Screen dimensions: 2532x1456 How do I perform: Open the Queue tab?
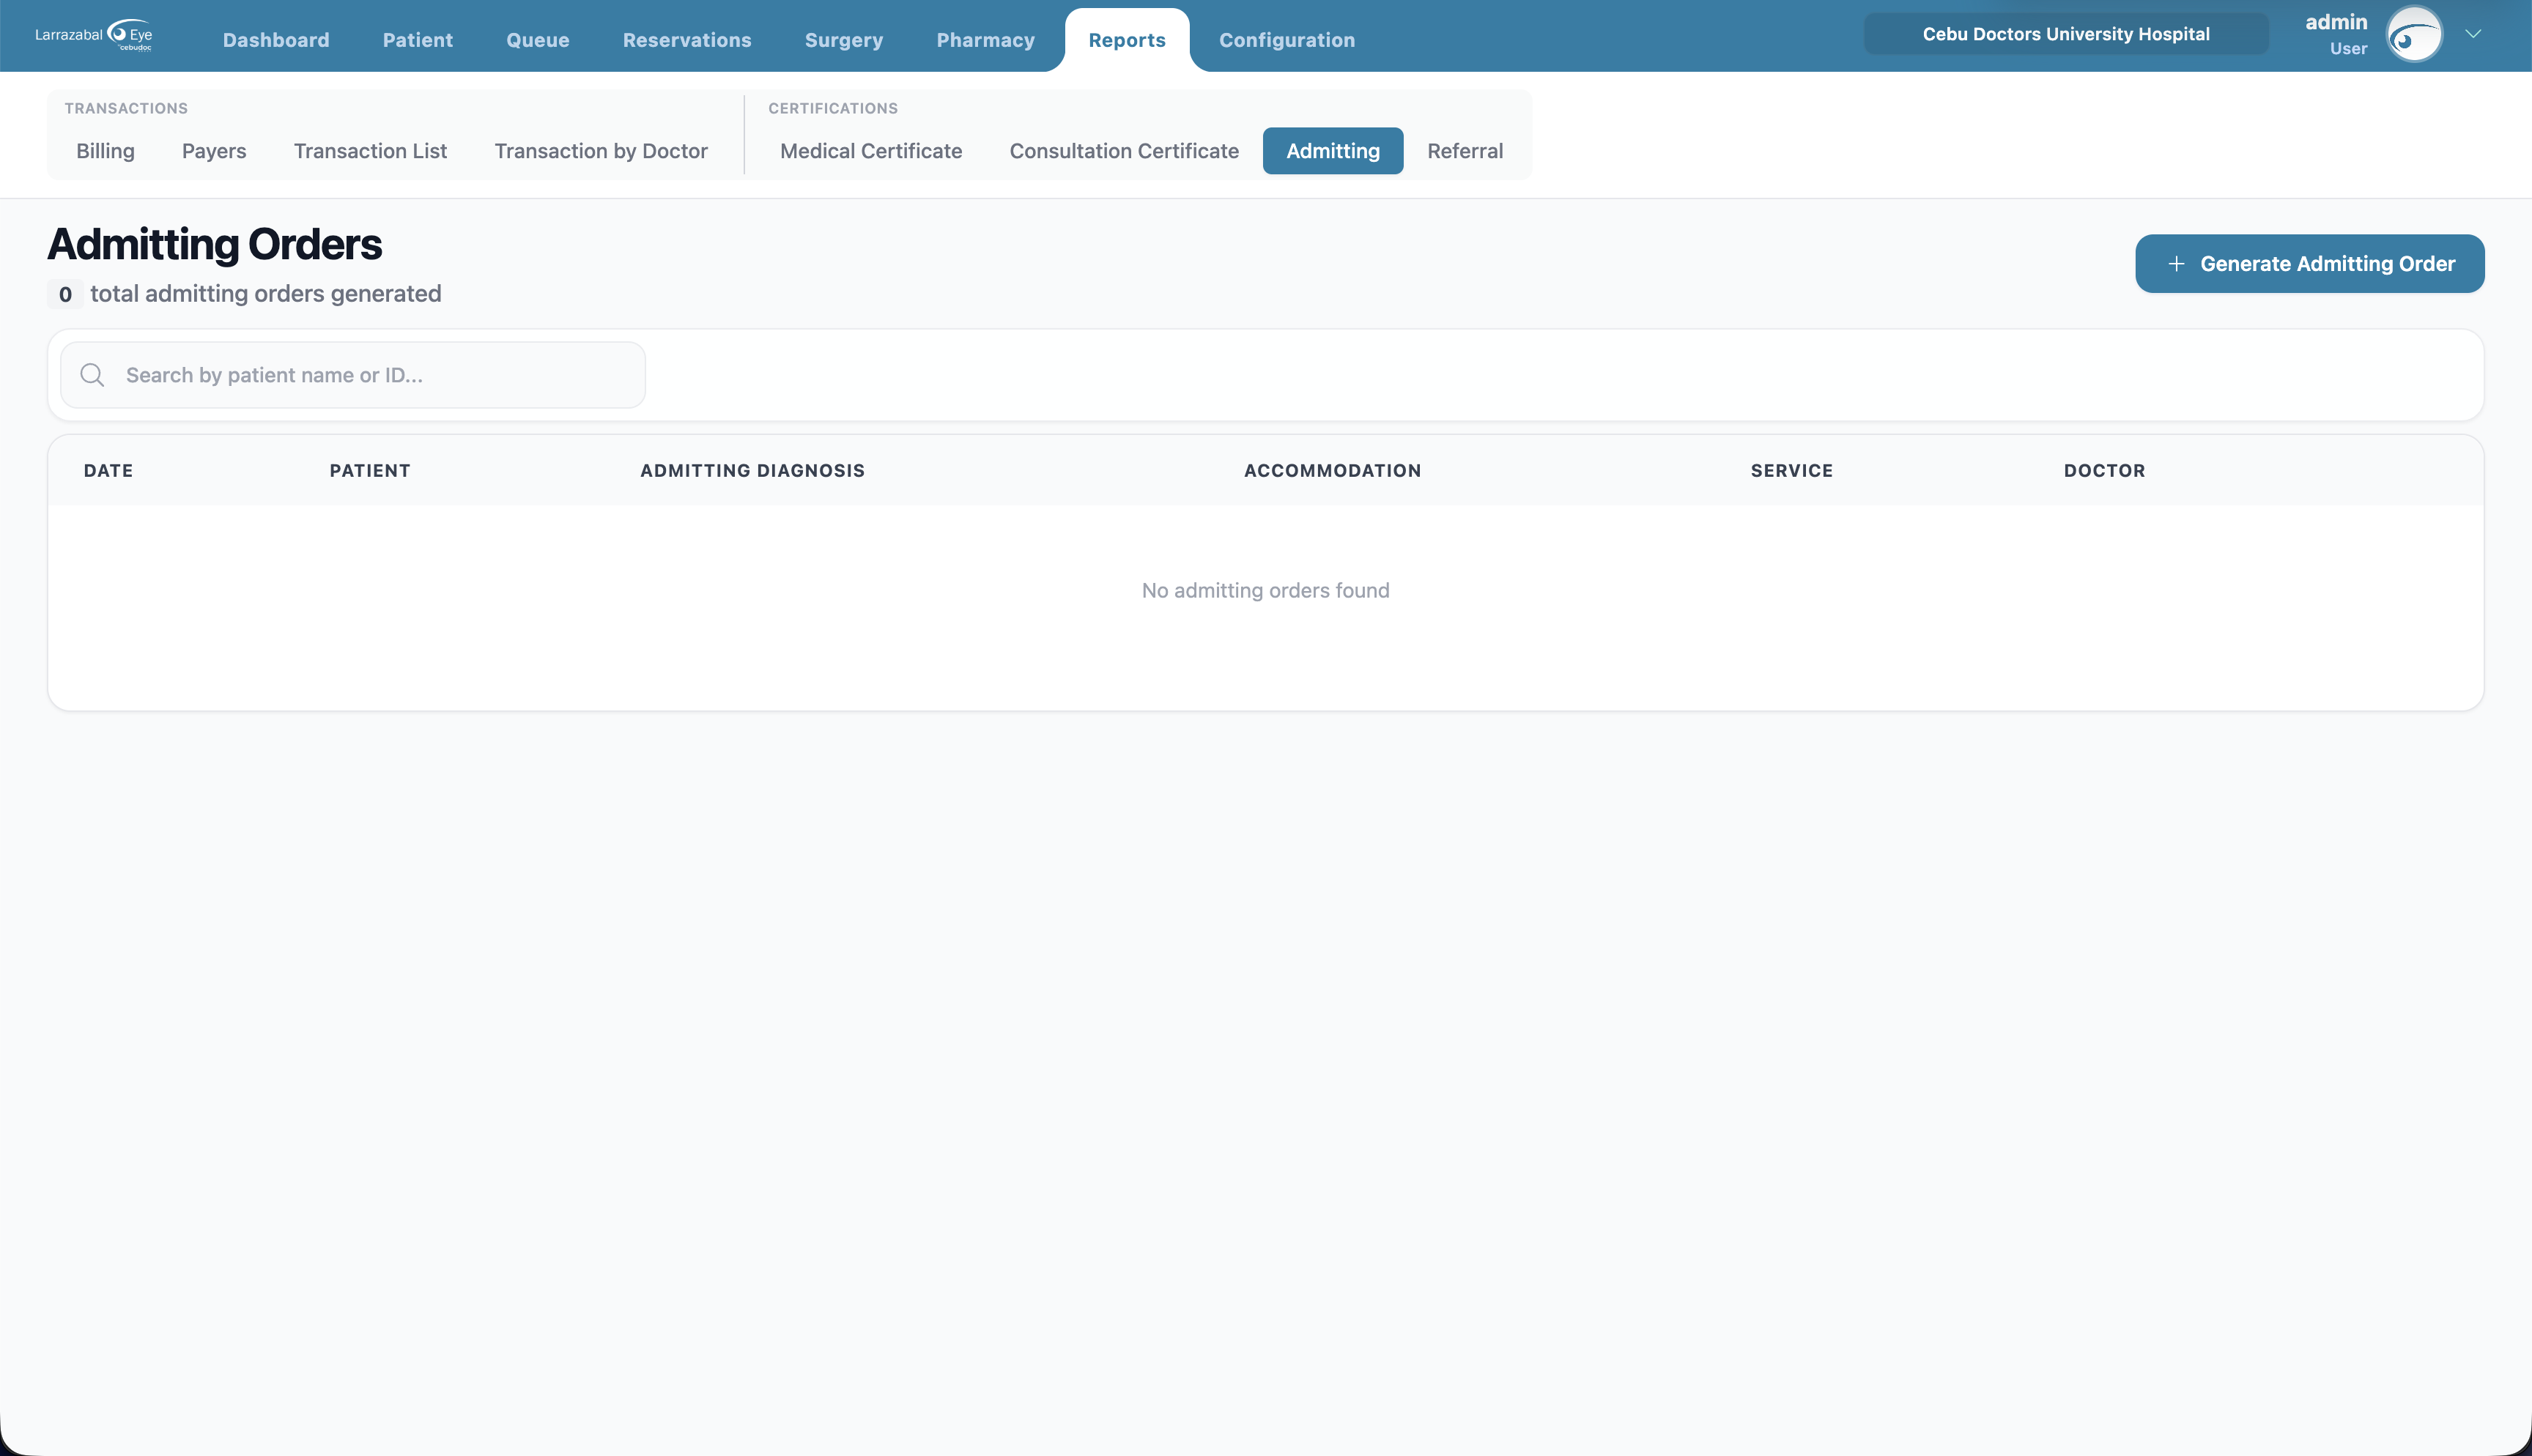(x=538, y=40)
